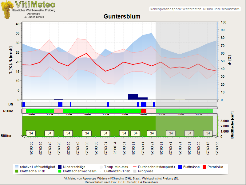Click the GEOsens GmbH text
Viewport: 246px width, 185px height.
click(34, 17)
